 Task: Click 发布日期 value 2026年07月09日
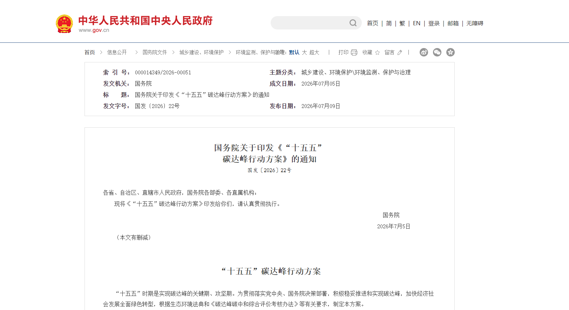click(x=321, y=106)
